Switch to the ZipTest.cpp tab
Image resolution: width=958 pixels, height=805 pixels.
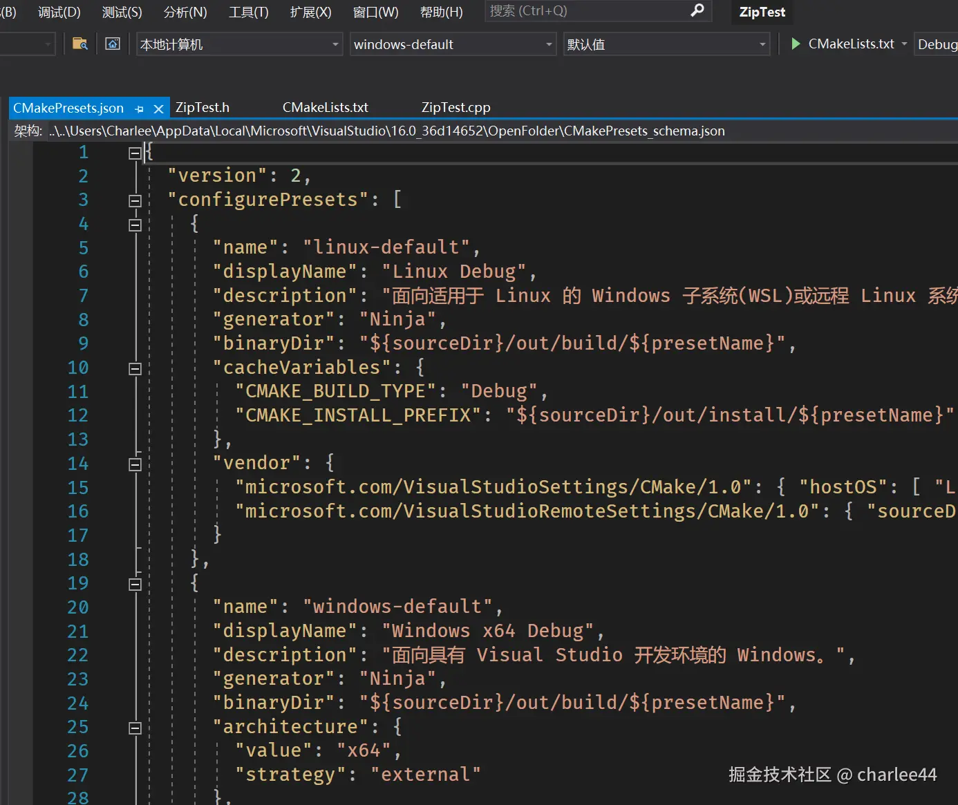pos(455,107)
